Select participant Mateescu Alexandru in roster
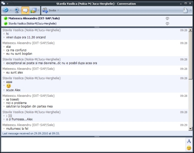Image resolution: width=194 pixels, height=153 pixels. [34, 18]
